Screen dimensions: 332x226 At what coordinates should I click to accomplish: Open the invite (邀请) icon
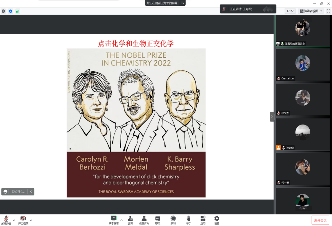pos(130,219)
